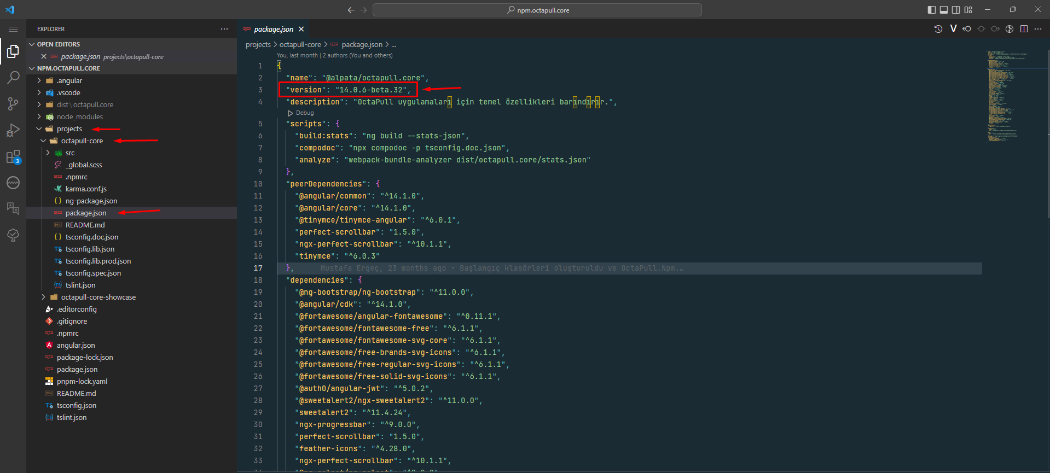Open the Search view in activity bar
The image size is (1050, 473).
point(13,78)
